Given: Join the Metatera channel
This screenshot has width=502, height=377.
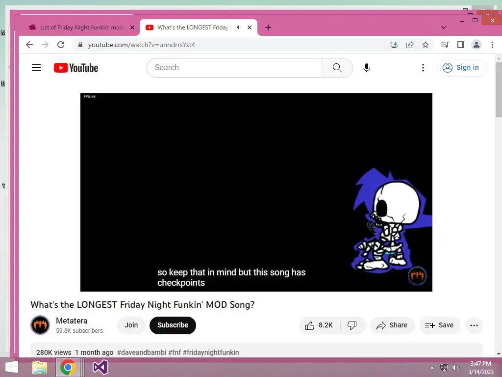Looking at the screenshot, I should 131,325.
